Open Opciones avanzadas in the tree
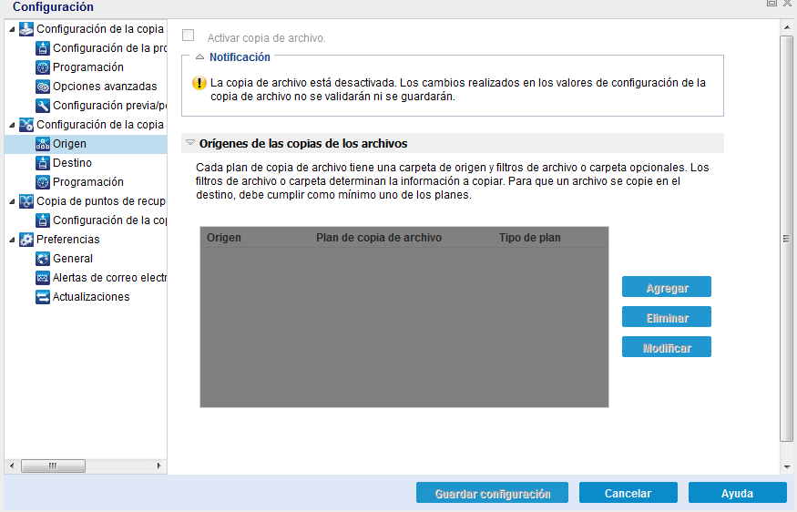797x512 pixels. (105, 87)
